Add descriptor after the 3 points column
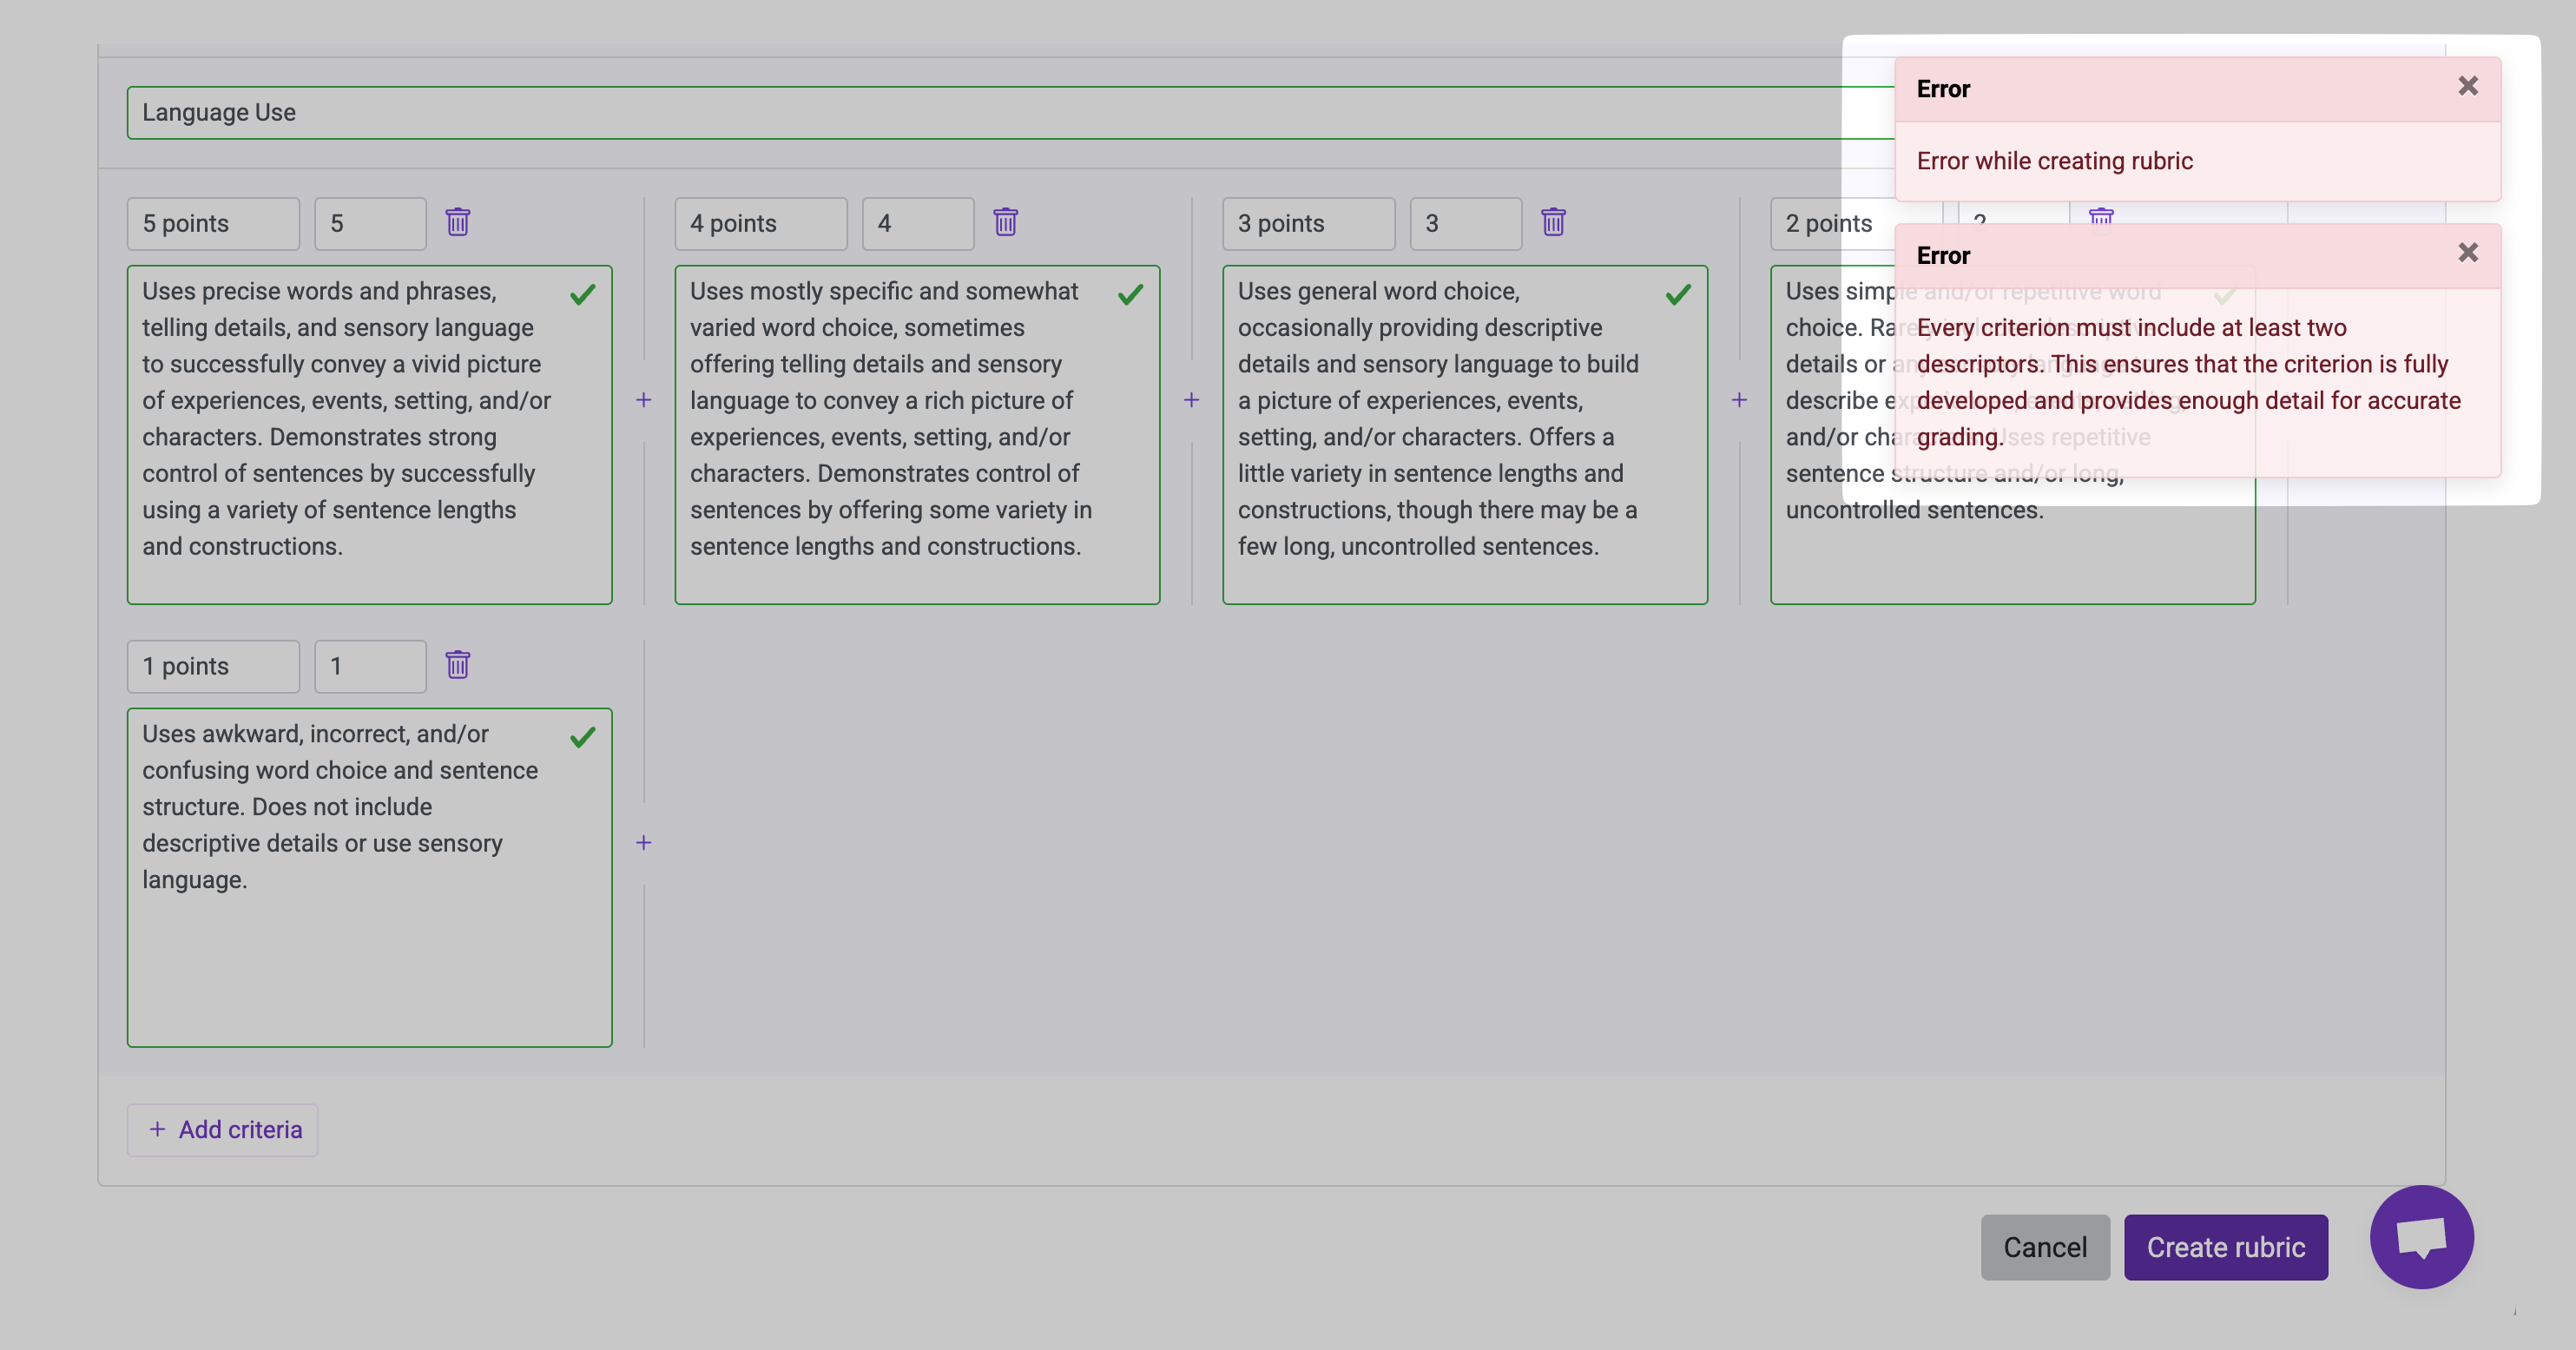The image size is (2576, 1350). point(1739,400)
